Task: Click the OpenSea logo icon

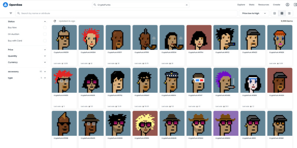Action: 6,5
